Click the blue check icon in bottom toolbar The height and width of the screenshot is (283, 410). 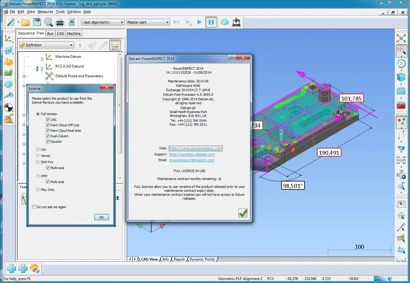(11, 268)
